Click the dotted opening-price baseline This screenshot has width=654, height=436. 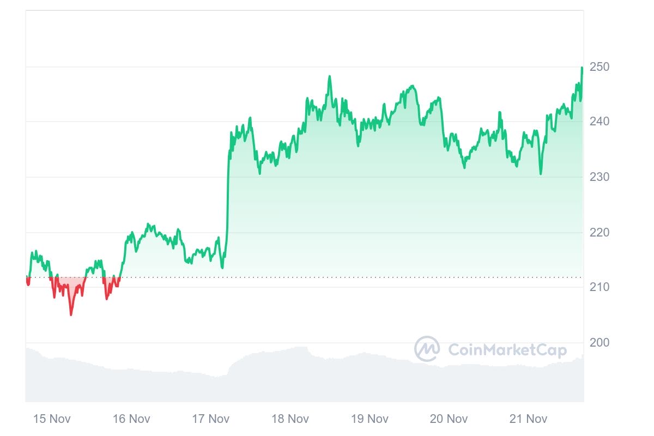[x=327, y=277]
